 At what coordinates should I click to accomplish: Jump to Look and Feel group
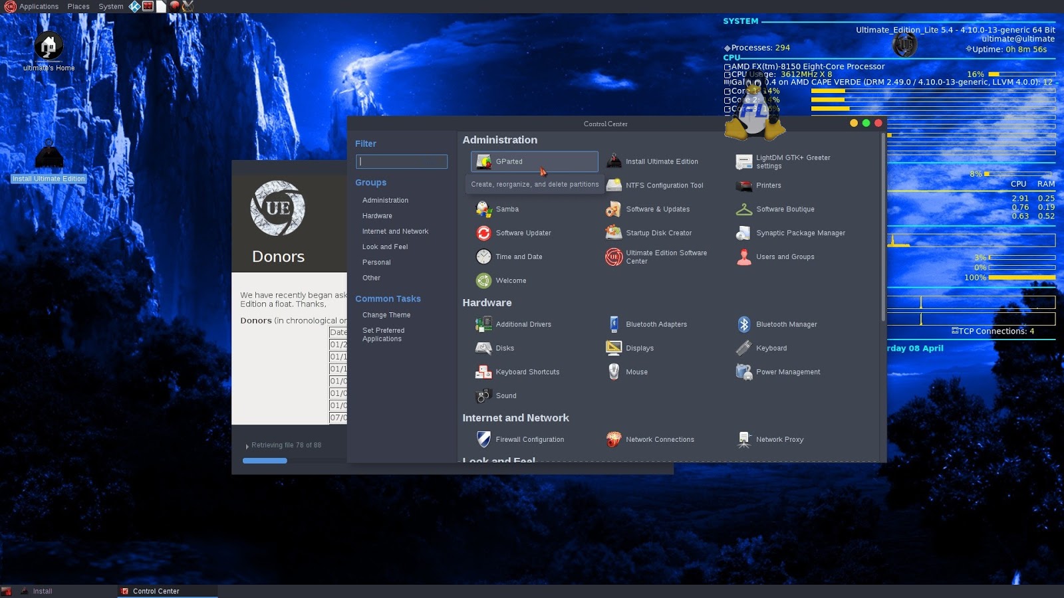coord(385,247)
